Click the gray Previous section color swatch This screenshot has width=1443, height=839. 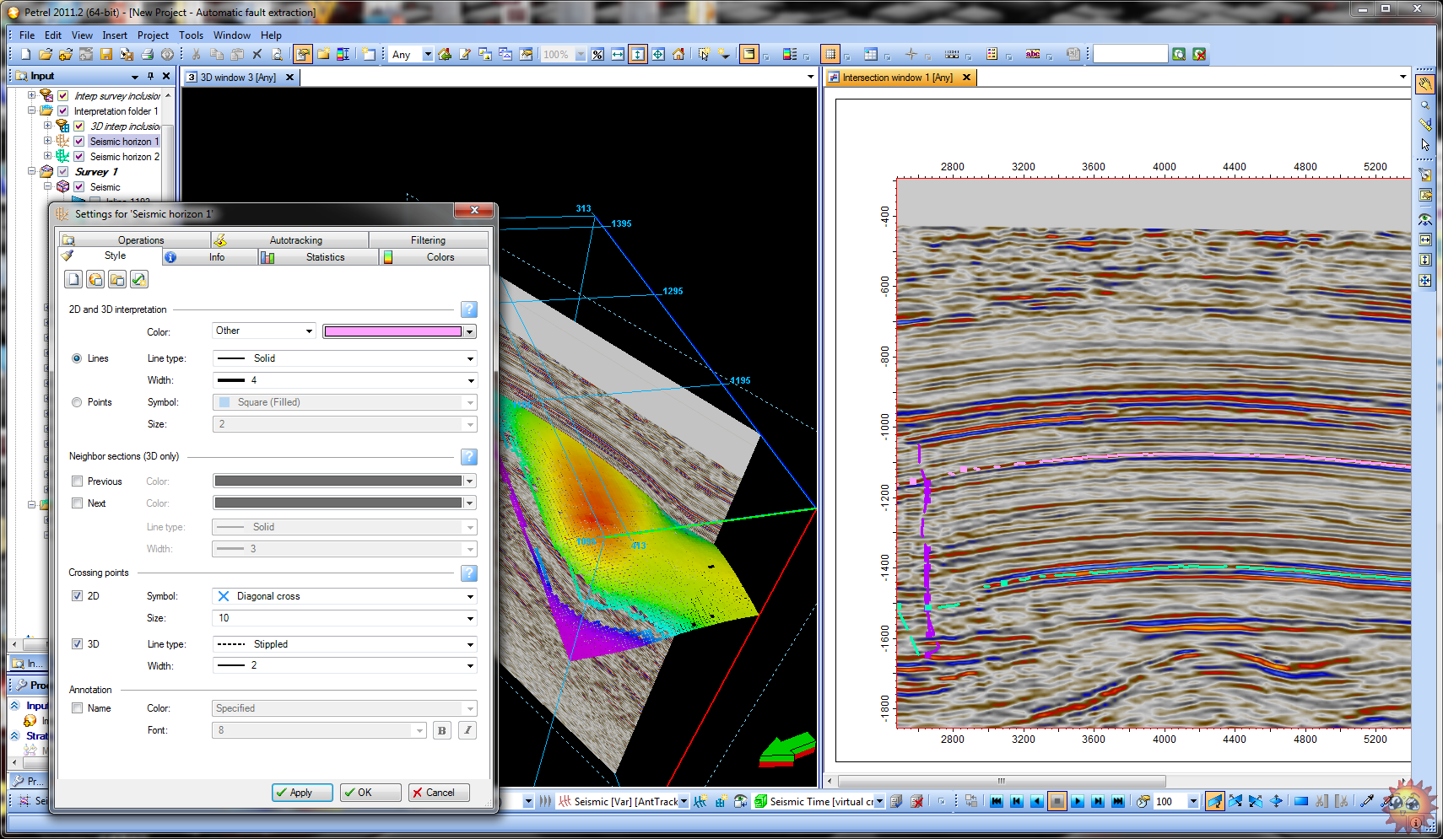(x=338, y=481)
